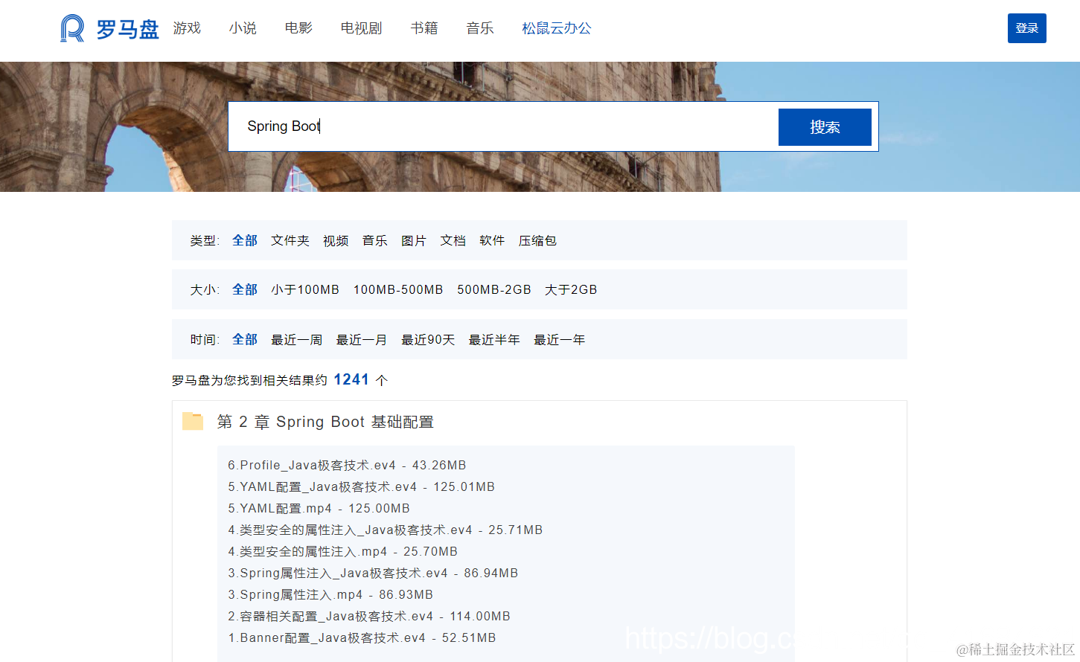Click the folder icon beside the Spring Boot result
Viewport: 1080px width, 662px height.
pos(192,421)
